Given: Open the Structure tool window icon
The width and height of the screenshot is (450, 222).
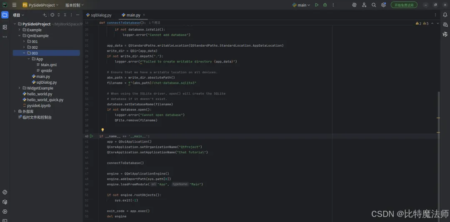Looking at the screenshot, I should click(5, 27).
